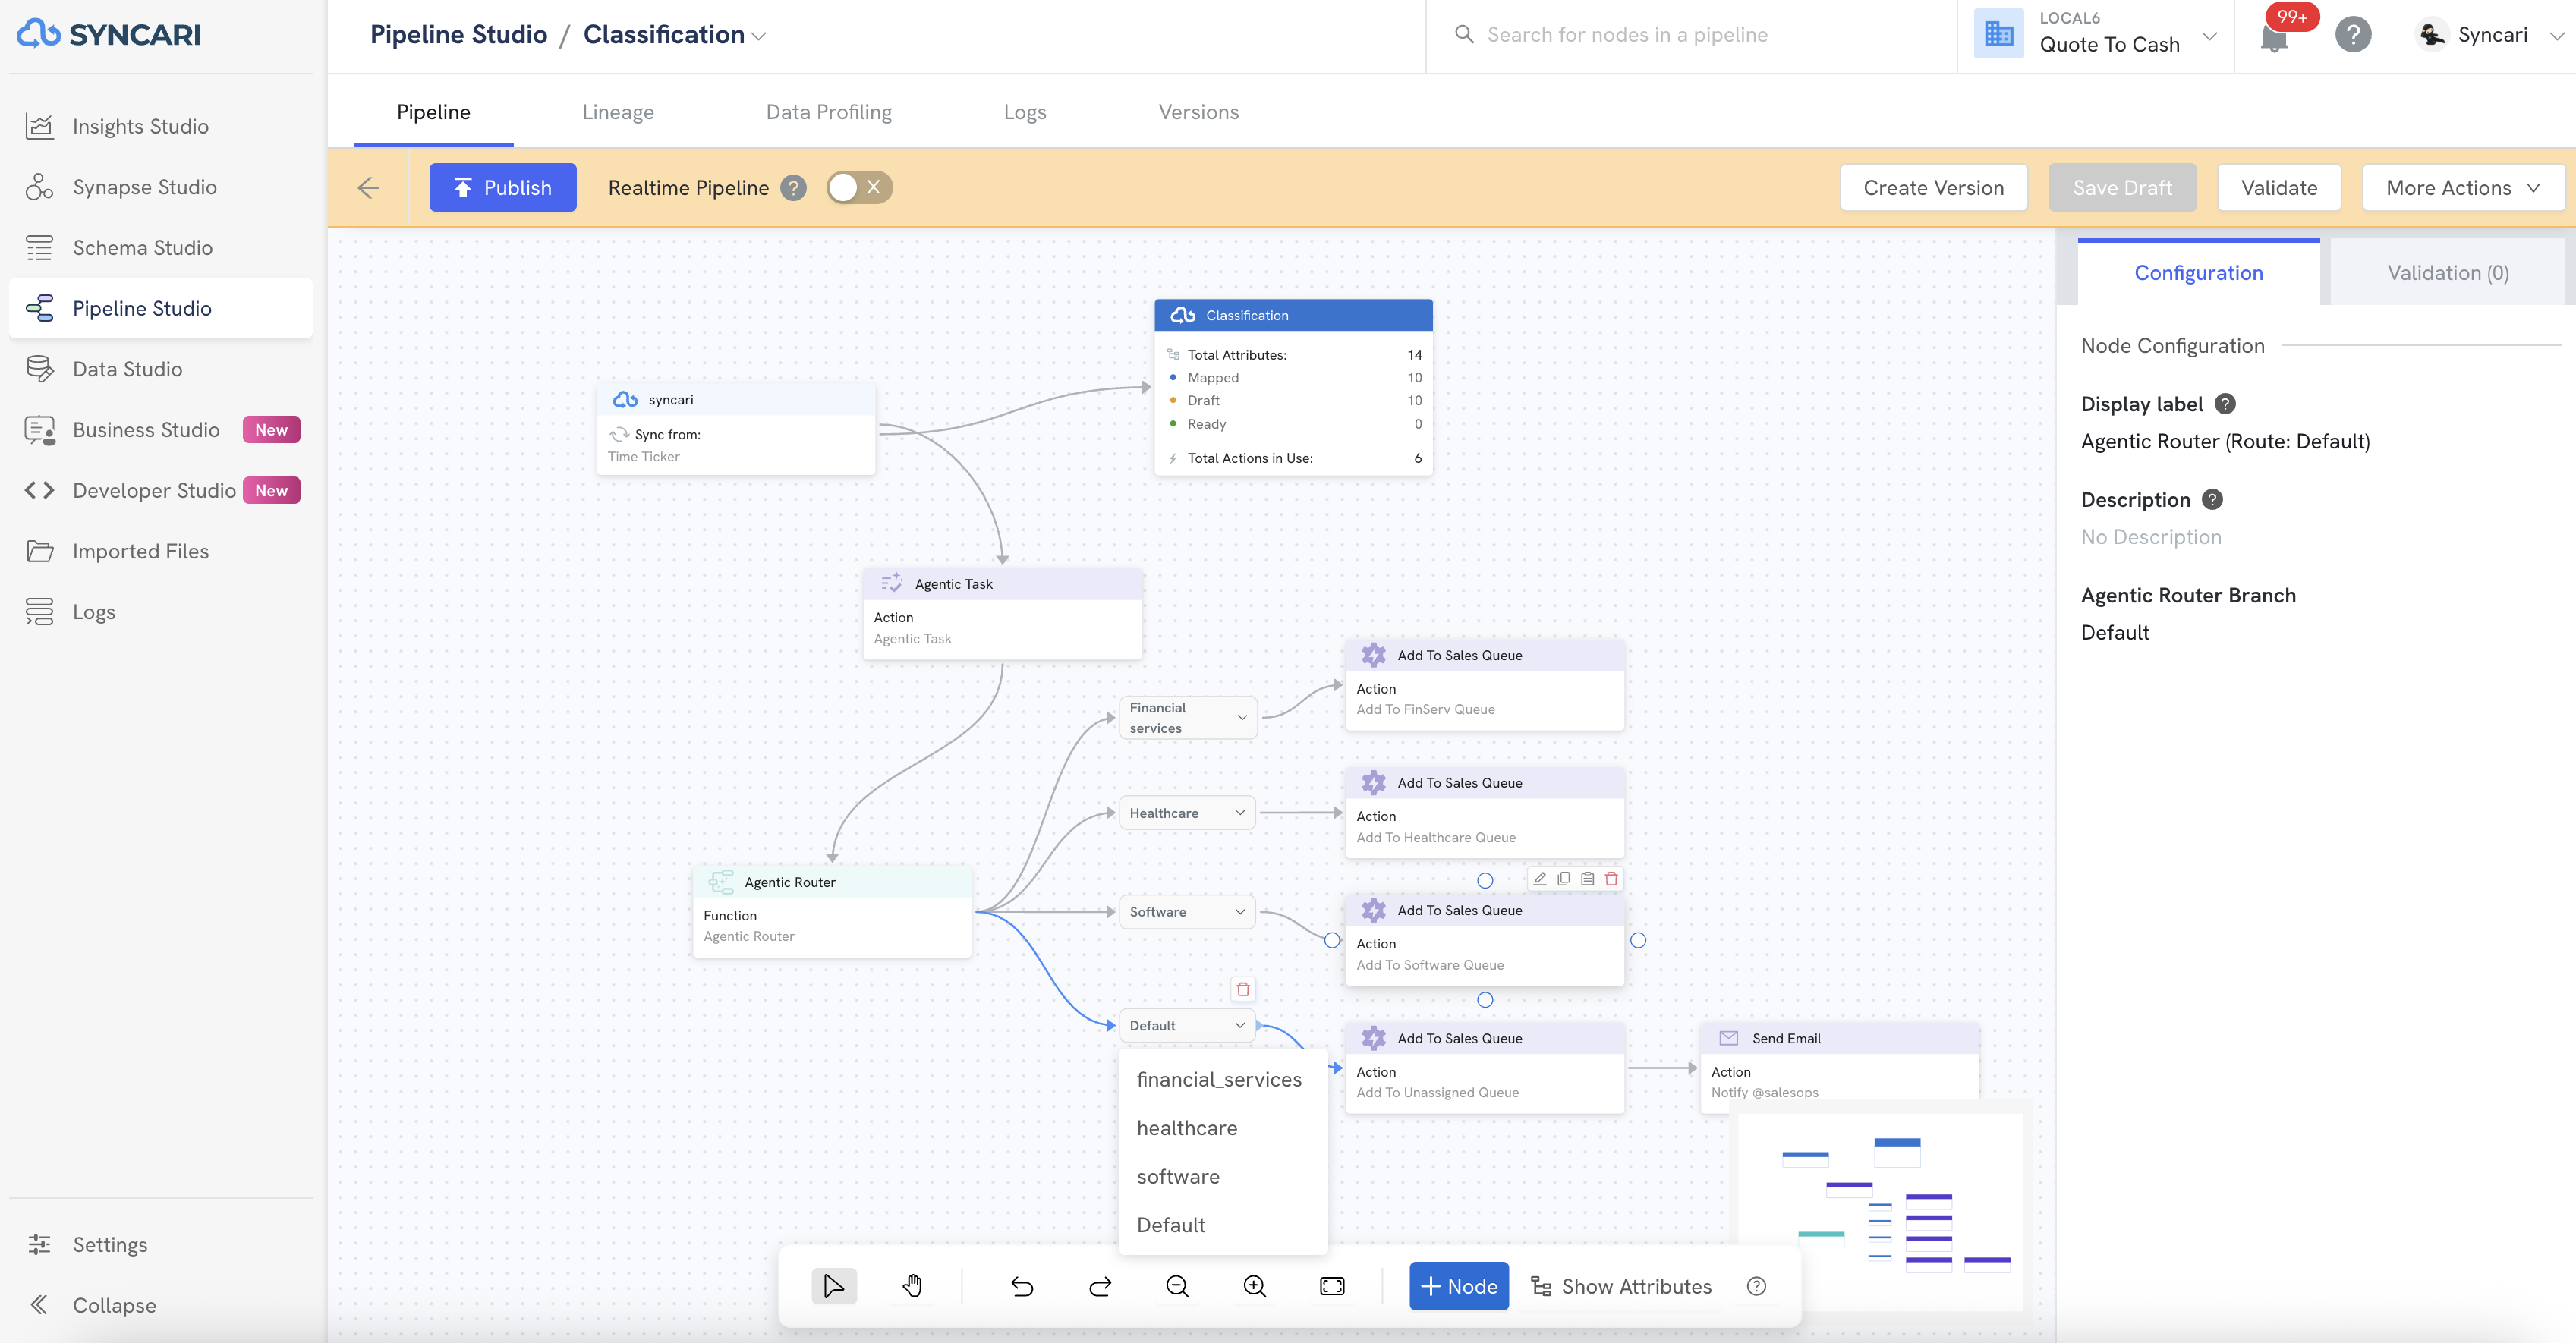Open the More Actions dropdown
Screen dimensions: 2576x1343
coord(2463,188)
